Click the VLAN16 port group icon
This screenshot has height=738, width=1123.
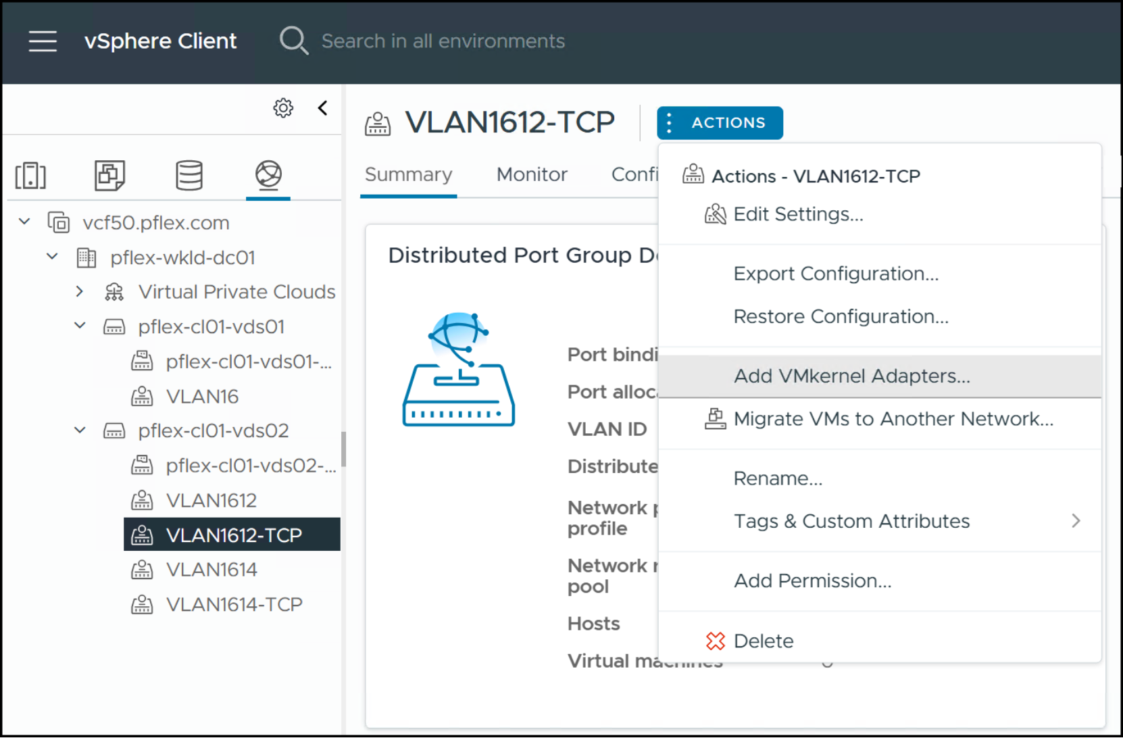142,396
